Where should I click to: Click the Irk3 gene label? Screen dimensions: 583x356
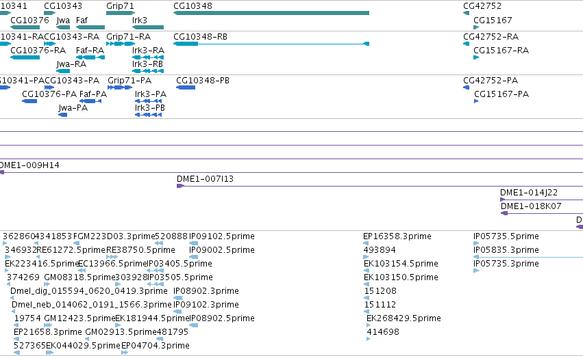pyautogui.click(x=140, y=20)
